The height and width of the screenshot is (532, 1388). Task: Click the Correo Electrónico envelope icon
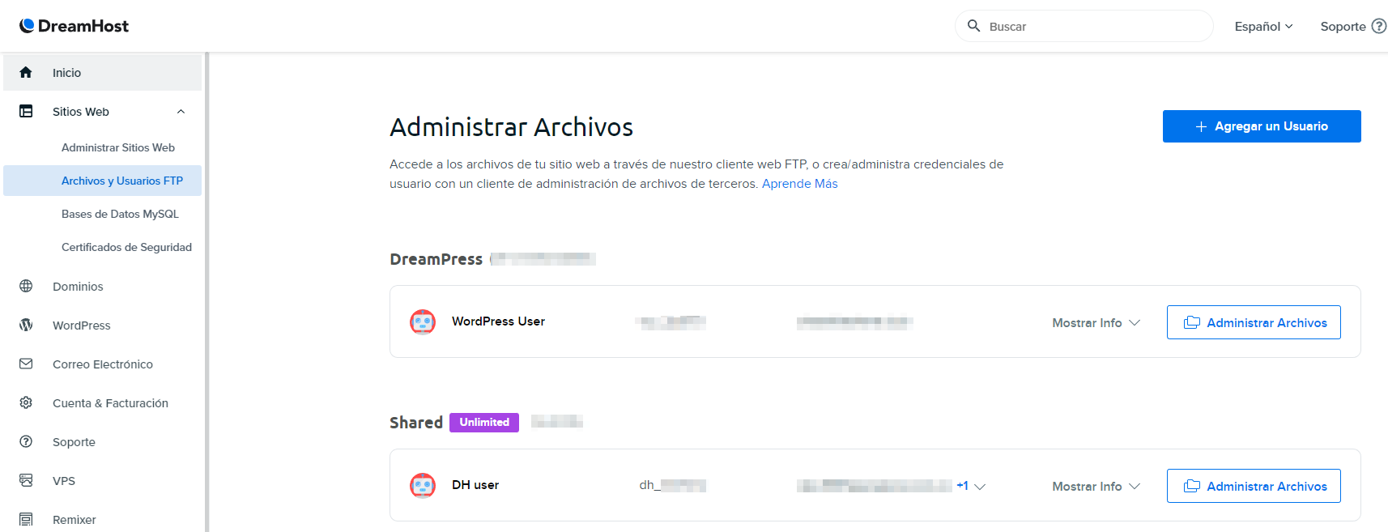(x=26, y=364)
